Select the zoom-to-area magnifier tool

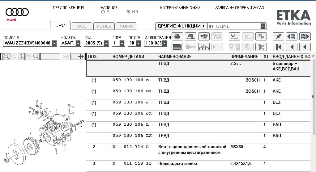21,57
